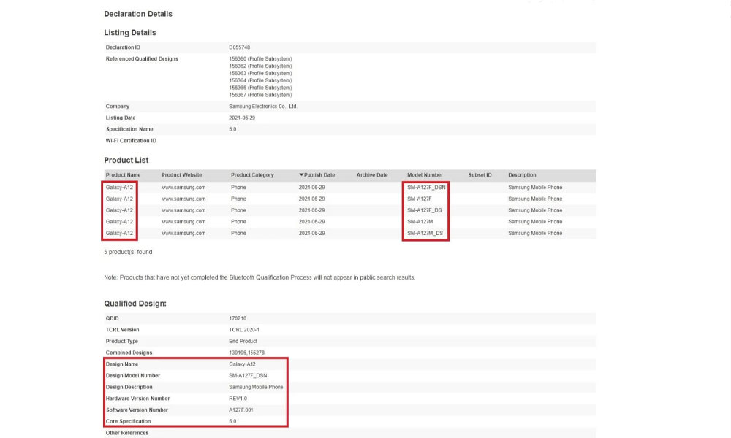Click the Declaration ID value D055748
This screenshot has width=731, height=438.
(x=239, y=47)
